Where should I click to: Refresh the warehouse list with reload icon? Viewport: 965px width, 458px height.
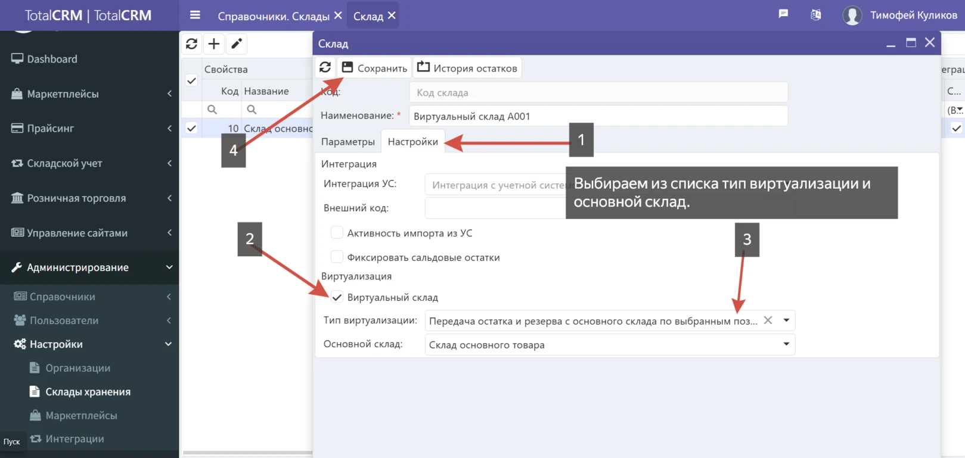pyautogui.click(x=191, y=43)
